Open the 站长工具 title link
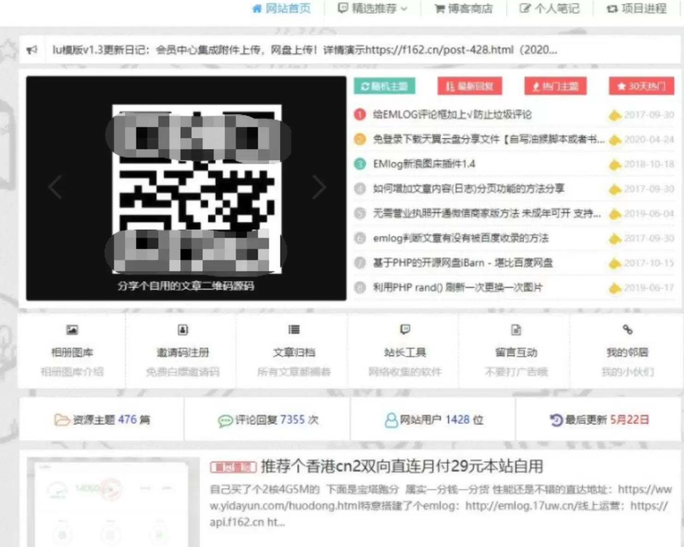The width and height of the screenshot is (684, 547). point(405,353)
